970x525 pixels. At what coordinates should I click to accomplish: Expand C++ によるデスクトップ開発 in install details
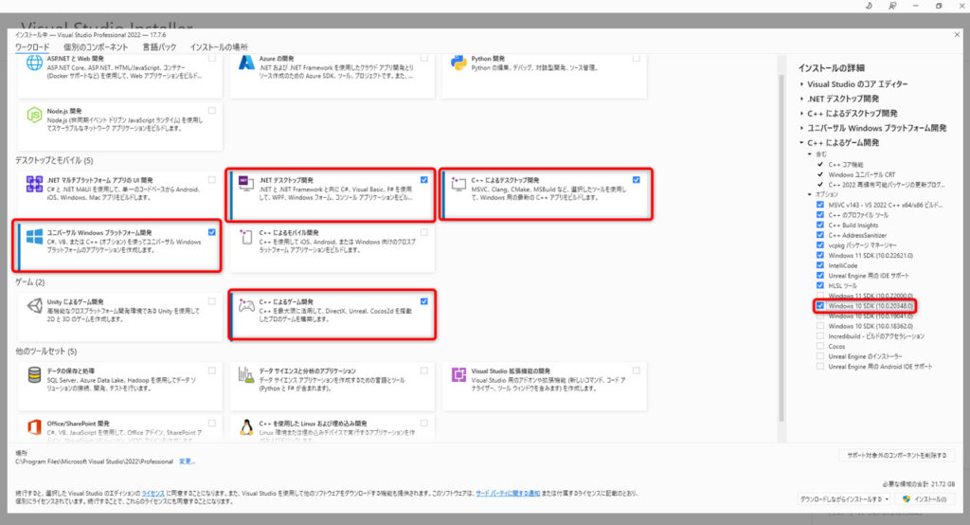tap(801, 114)
